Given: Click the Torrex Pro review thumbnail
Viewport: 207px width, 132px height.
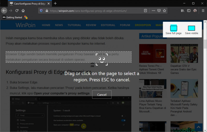Looking at the screenshot, I should [x=153, y=53].
